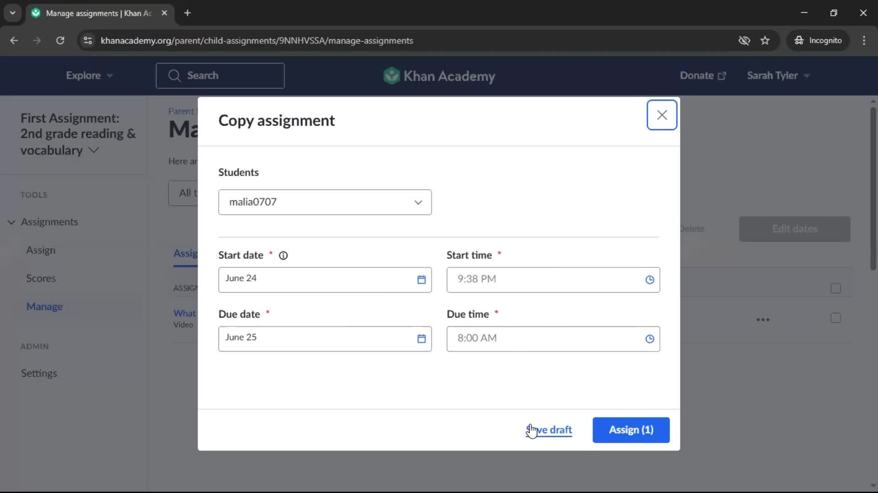The width and height of the screenshot is (878, 493).
Task: Click the Khan Academy search box
Action: click(x=220, y=76)
